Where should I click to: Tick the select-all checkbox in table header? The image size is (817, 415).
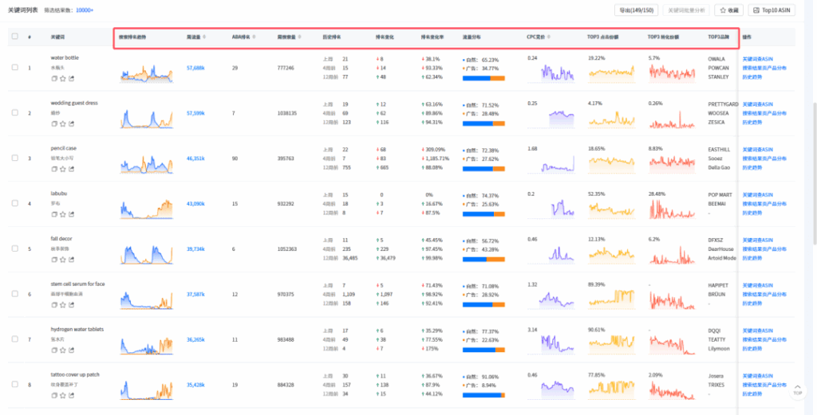pos(14,37)
